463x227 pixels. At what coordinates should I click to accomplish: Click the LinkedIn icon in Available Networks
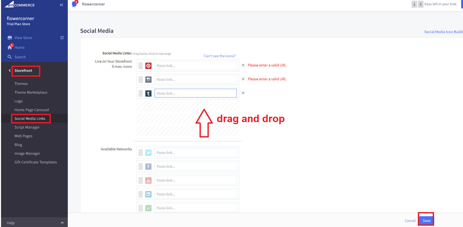click(148, 194)
